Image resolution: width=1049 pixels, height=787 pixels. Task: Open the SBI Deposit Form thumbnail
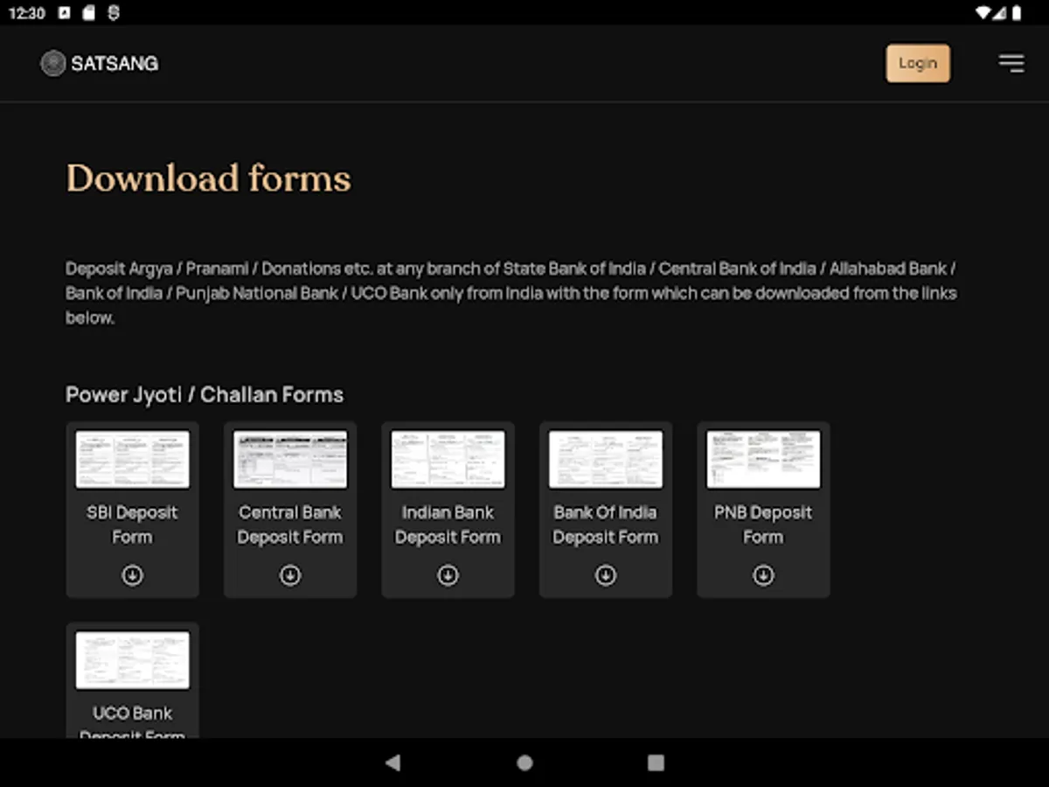(132, 459)
